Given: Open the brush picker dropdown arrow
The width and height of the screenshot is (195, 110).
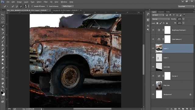Looking at the screenshot, I should click(29, 6).
